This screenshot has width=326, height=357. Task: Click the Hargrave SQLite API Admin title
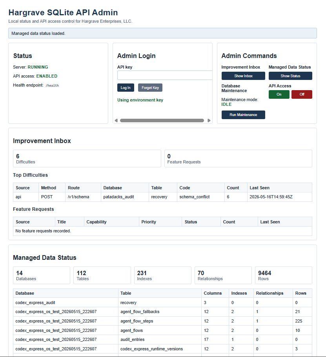[63, 12]
